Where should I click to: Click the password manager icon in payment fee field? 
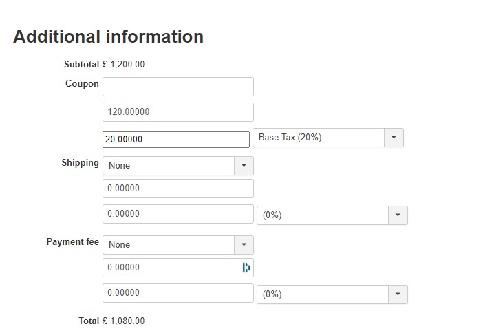[x=246, y=268]
